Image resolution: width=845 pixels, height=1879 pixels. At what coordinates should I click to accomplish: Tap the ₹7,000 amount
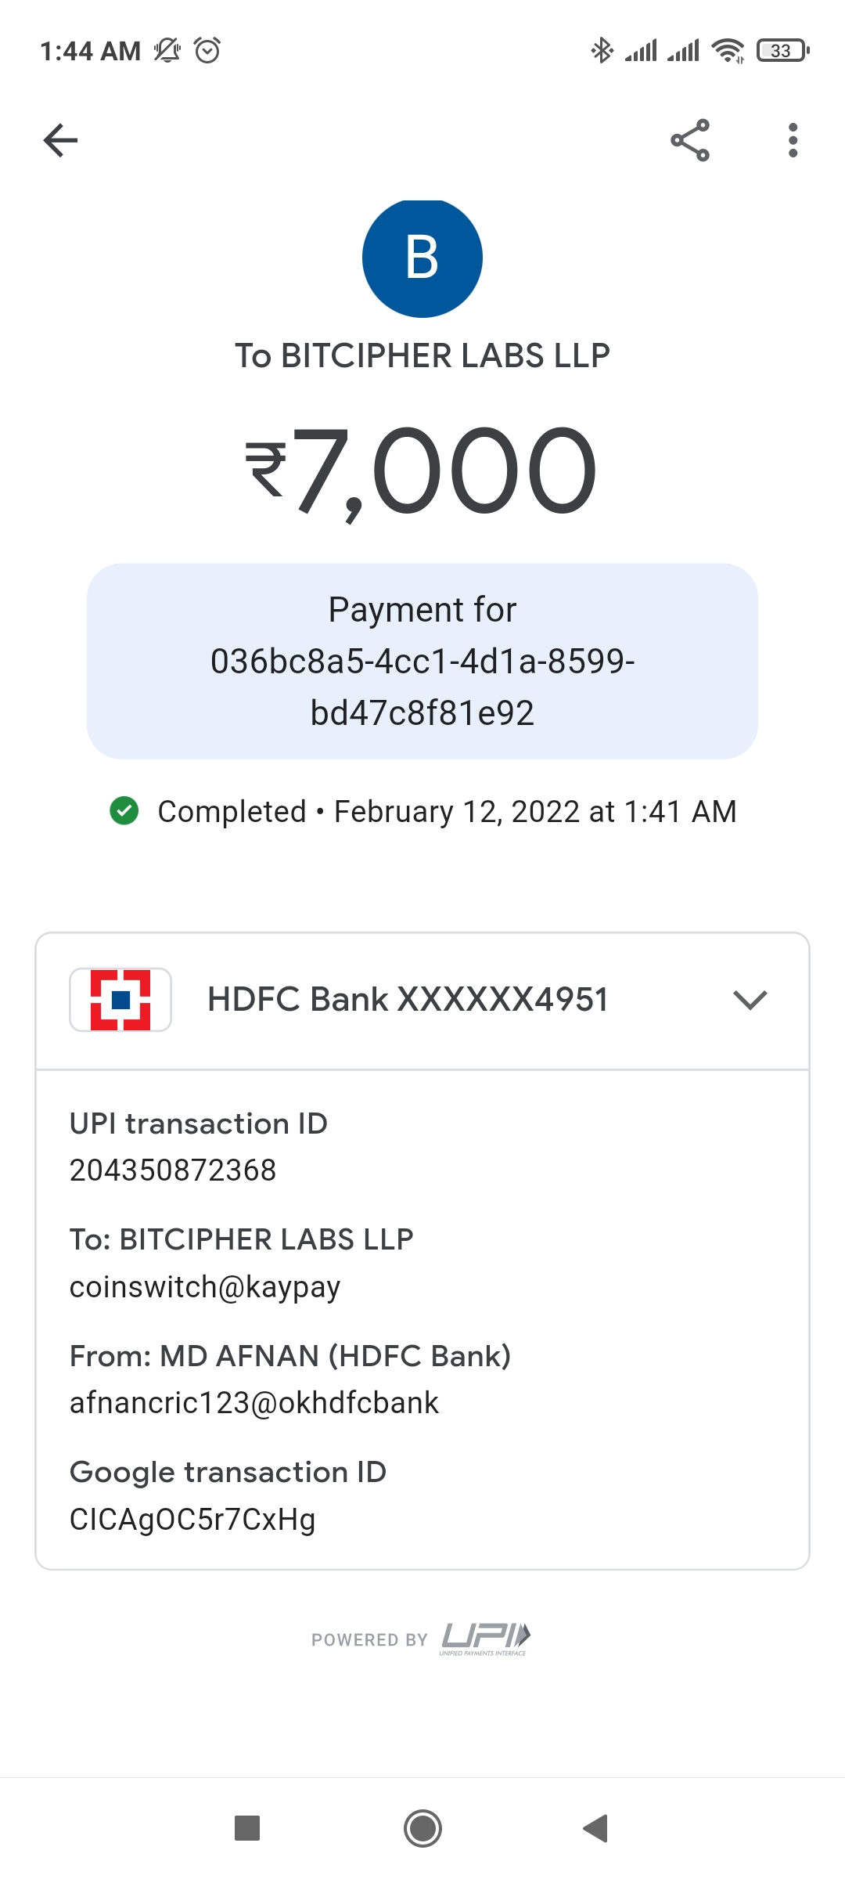pyautogui.click(x=422, y=470)
